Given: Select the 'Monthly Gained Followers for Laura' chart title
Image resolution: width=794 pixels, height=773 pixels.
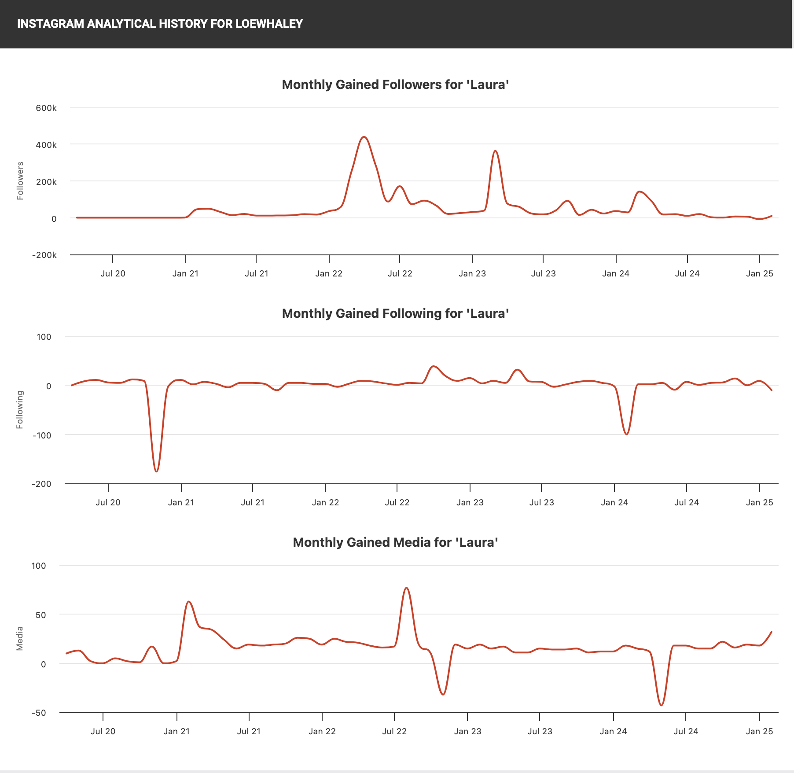Looking at the screenshot, I should [x=395, y=84].
